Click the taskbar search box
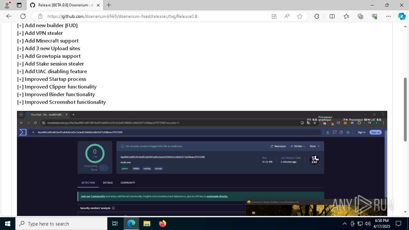Screen dimensions: 409x230 pyautogui.click(x=61, y=224)
